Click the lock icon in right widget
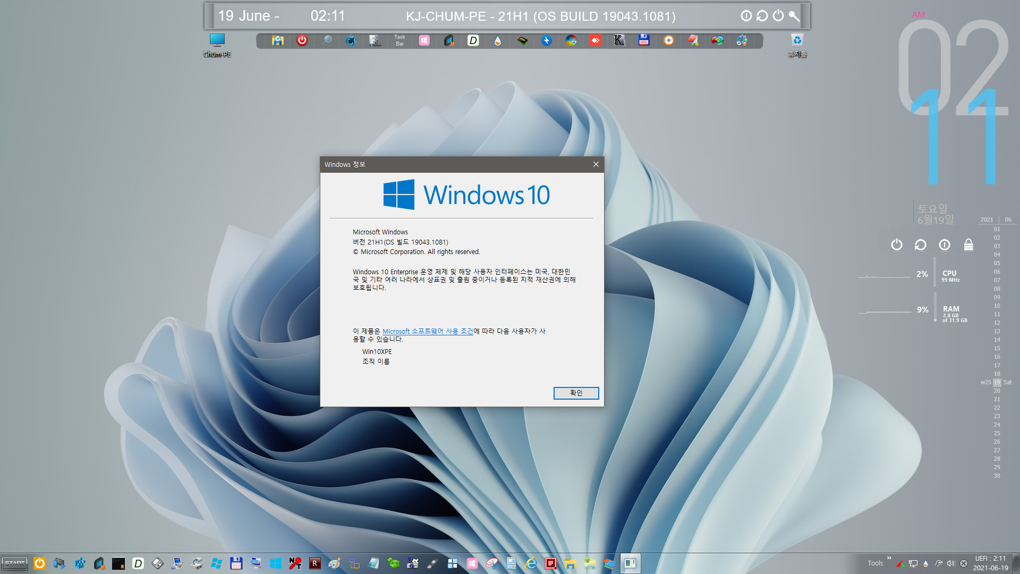Viewport: 1020px width, 574px height. coord(968,244)
